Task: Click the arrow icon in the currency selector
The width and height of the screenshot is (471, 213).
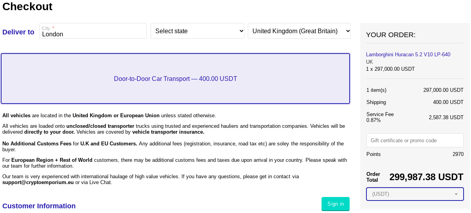Action: click(x=456, y=194)
